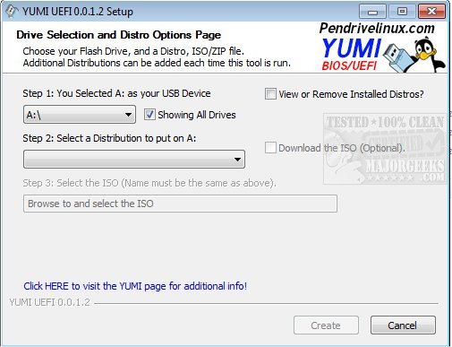Open the YUMI page additional info link
The image size is (452, 347).
(x=135, y=286)
